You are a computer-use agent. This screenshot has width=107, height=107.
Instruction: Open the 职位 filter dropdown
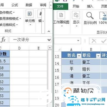click(x=98, y=56)
